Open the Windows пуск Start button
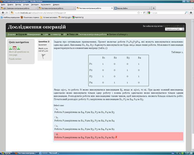This screenshot has width=194, height=155. 6,153
